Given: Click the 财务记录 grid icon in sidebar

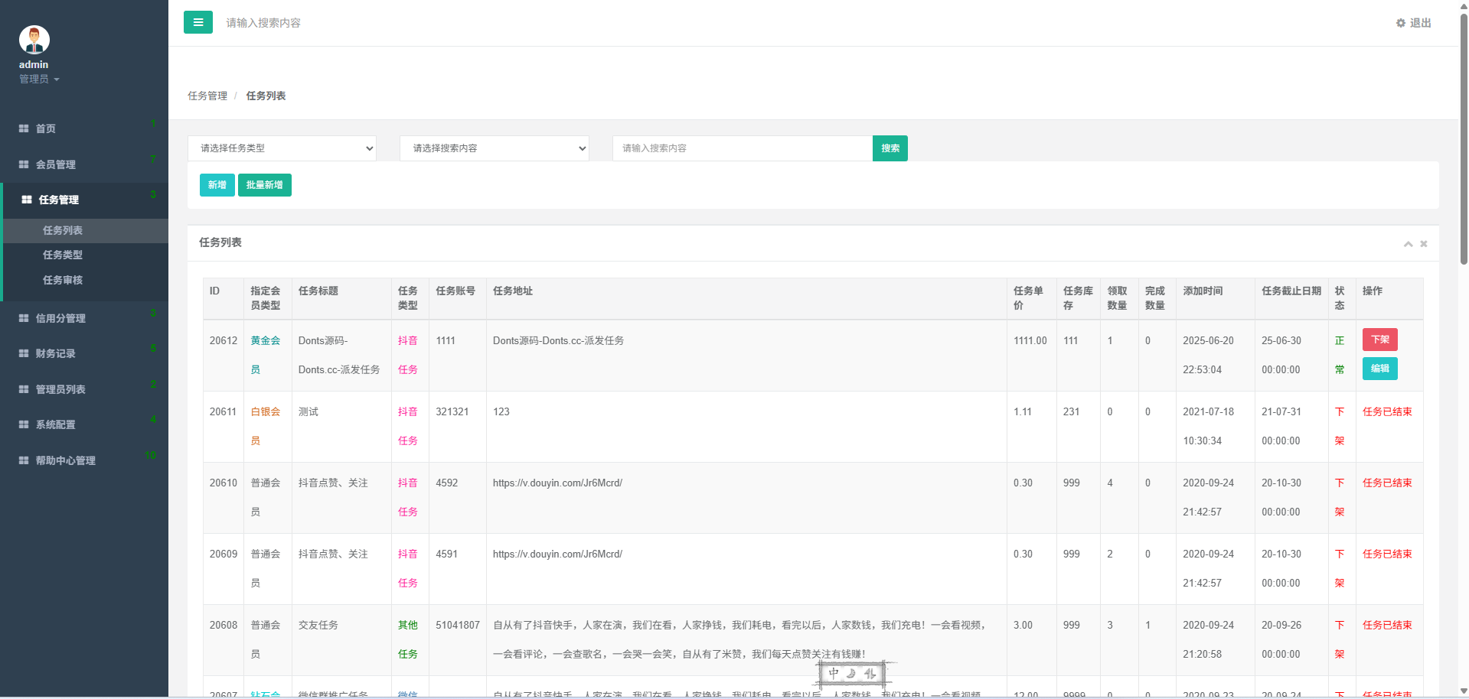Looking at the screenshot, I should [x=24, y=353].
